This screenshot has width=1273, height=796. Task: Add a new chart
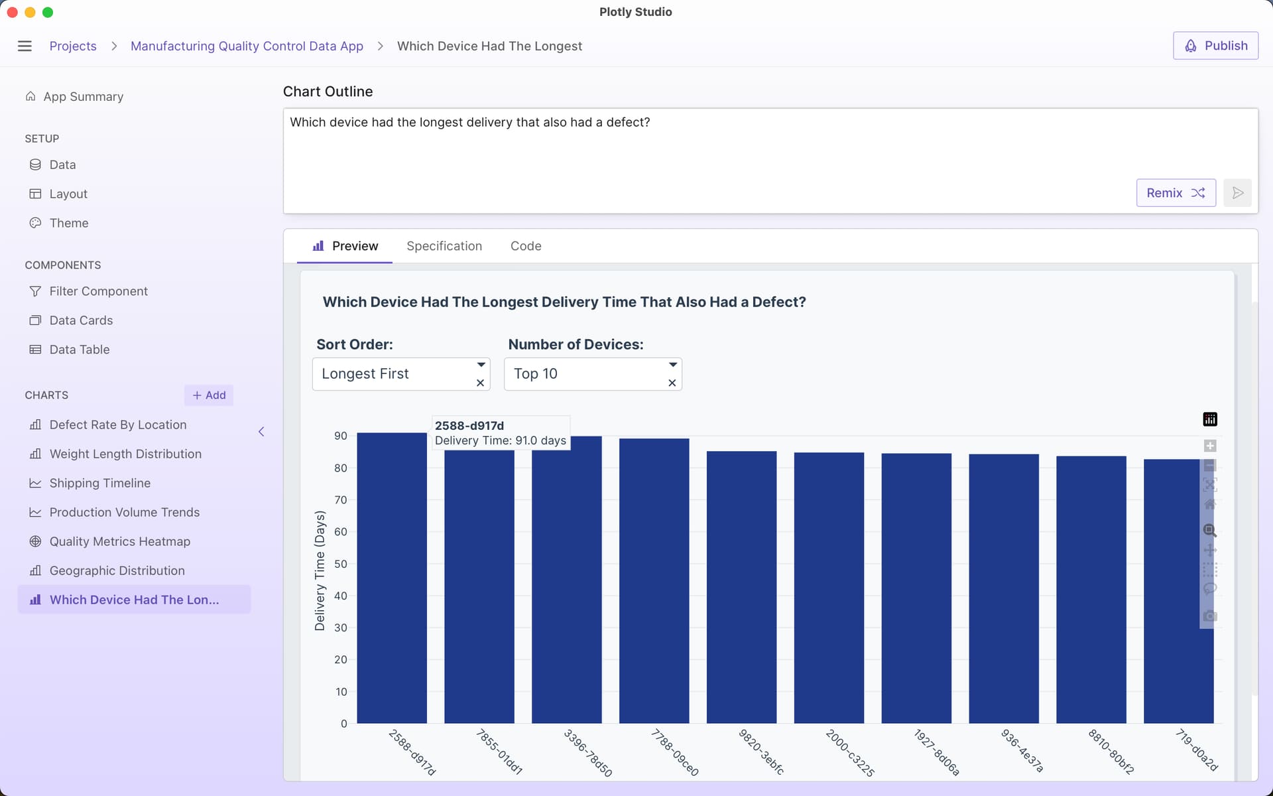click(x=209, y=395)
